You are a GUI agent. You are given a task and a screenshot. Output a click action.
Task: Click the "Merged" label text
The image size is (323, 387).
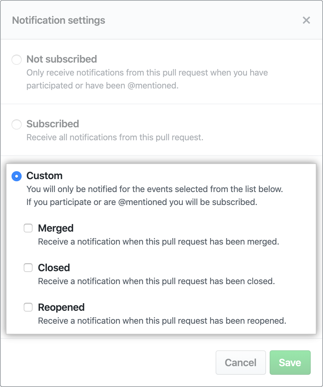(x=56, y=228)
